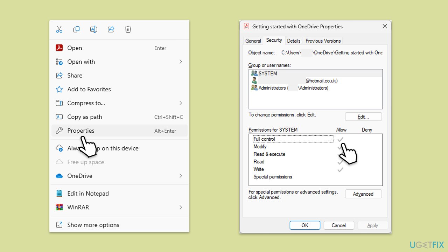
Task: Select Modify permission row
Action: tap(293, 147)
